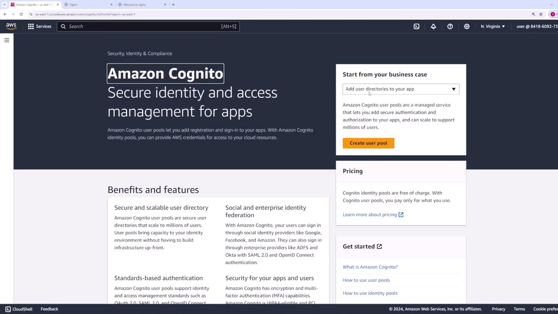Open the Services grid menu
The image size is (558, 314).
click(x=40, y=26)
